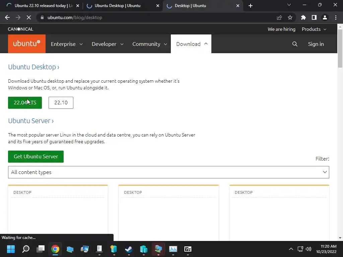The image size is (343, 257).
Task: Open the clock showing 11:20 AM
Action: click(x=326, y=249)
